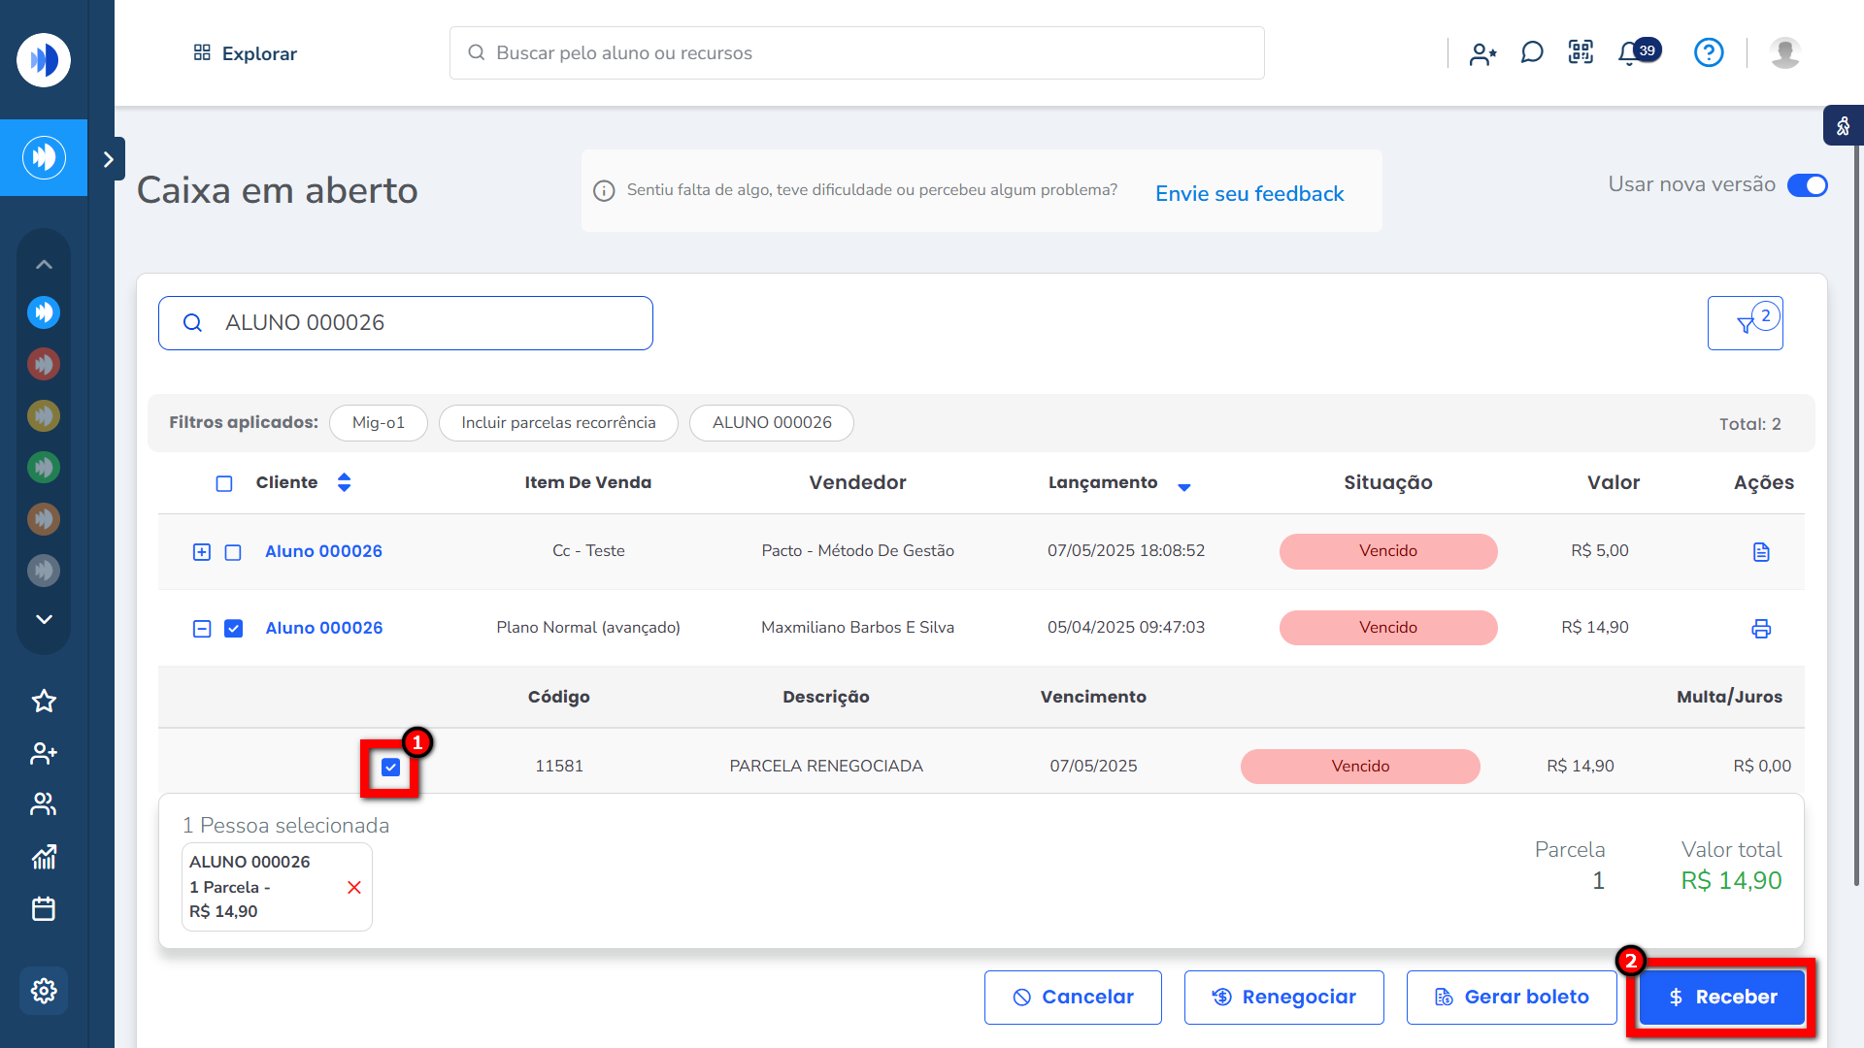Remove the Mig-o1 filter chip
Image resolution: width=1864 pixels, height=1048 pixels.
click(379, 423)
